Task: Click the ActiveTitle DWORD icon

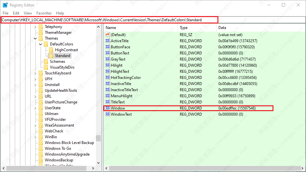Action: point(108,41)
